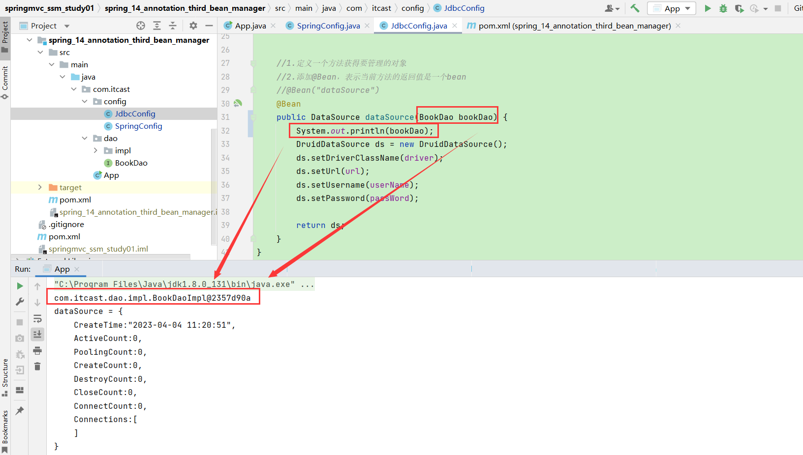Image resolution: width=803 pixels, height=455 pixels.
Task: Close the JdbcConfig.java tab
Action: 455,26
